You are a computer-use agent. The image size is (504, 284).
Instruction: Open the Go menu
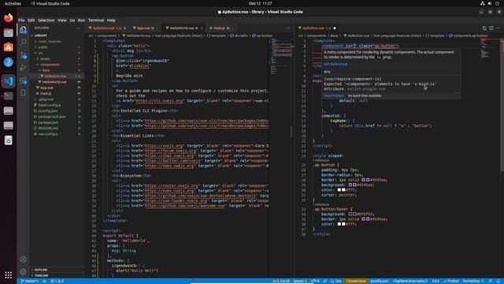72,20
